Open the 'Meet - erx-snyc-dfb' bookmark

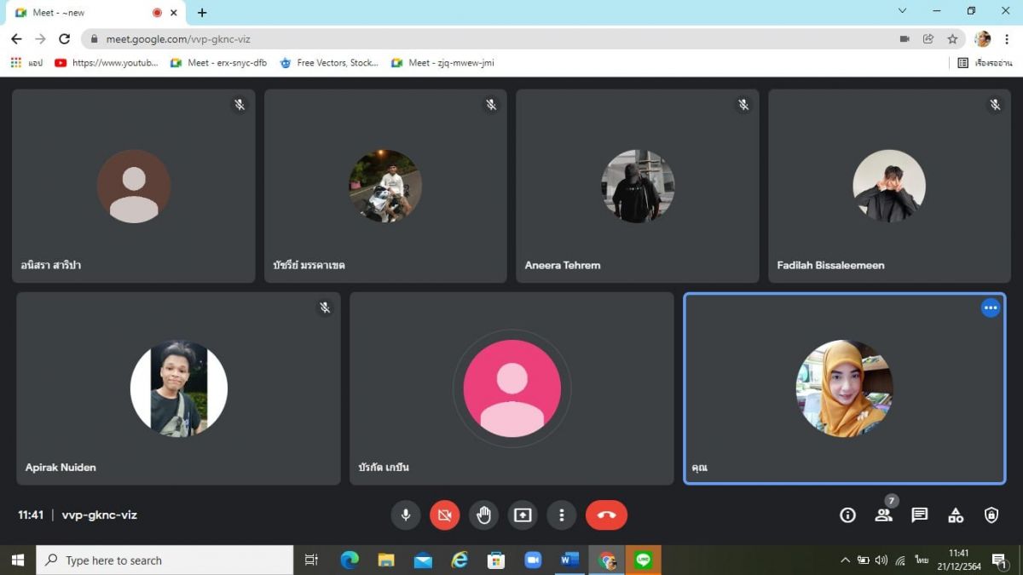pos(218,63)
